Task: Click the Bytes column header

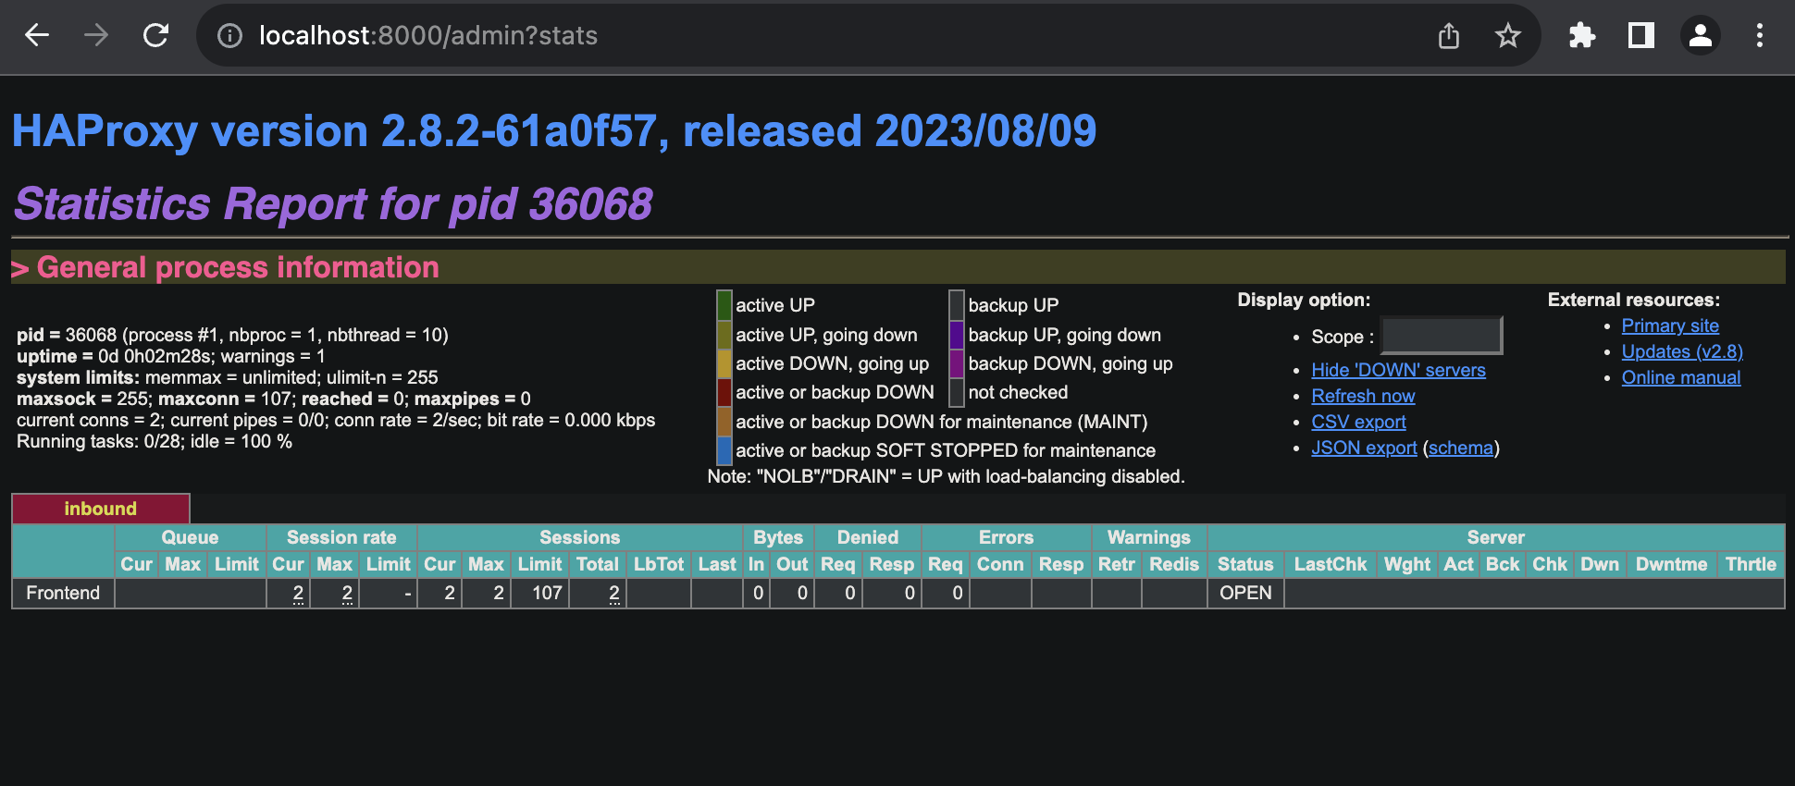Action: point(778,537)
